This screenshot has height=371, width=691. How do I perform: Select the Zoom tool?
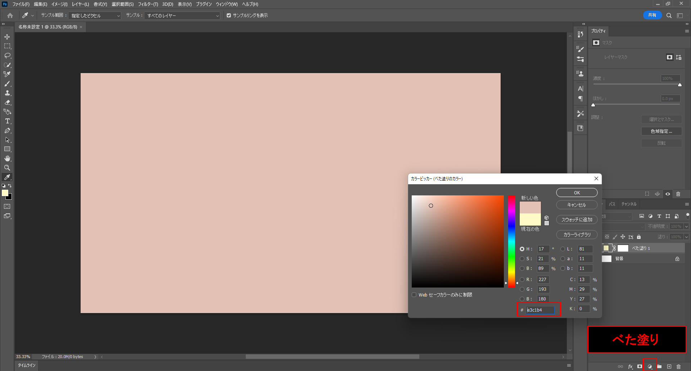click(x=7, y=168)
